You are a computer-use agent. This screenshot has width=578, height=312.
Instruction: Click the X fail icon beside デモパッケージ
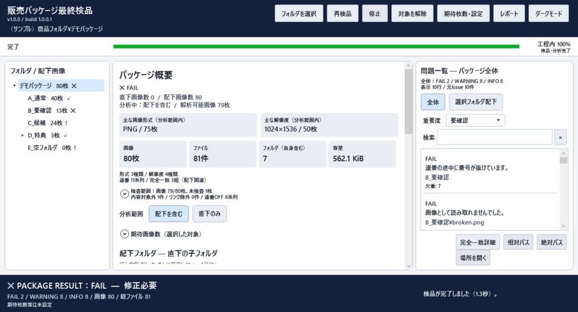click(x=74, y=86)
